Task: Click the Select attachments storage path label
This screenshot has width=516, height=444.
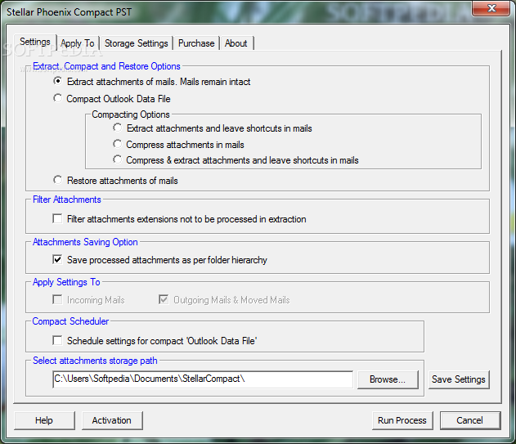Action: tap(95, 361)
